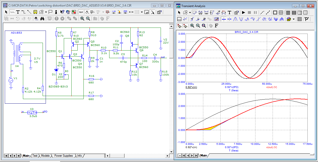
Task: Toggle pin connections display icon
Action: (131, 12)
